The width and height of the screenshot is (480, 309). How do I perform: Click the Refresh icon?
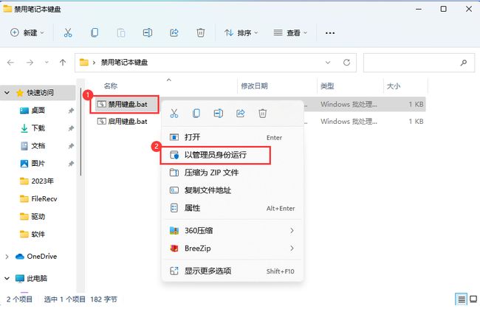point(346,63)
